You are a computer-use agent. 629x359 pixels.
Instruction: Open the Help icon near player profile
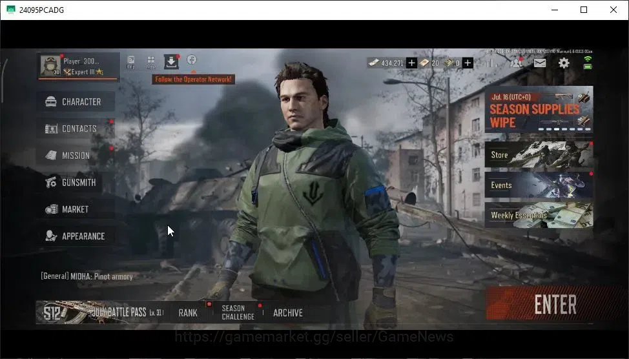click(131, 62)
